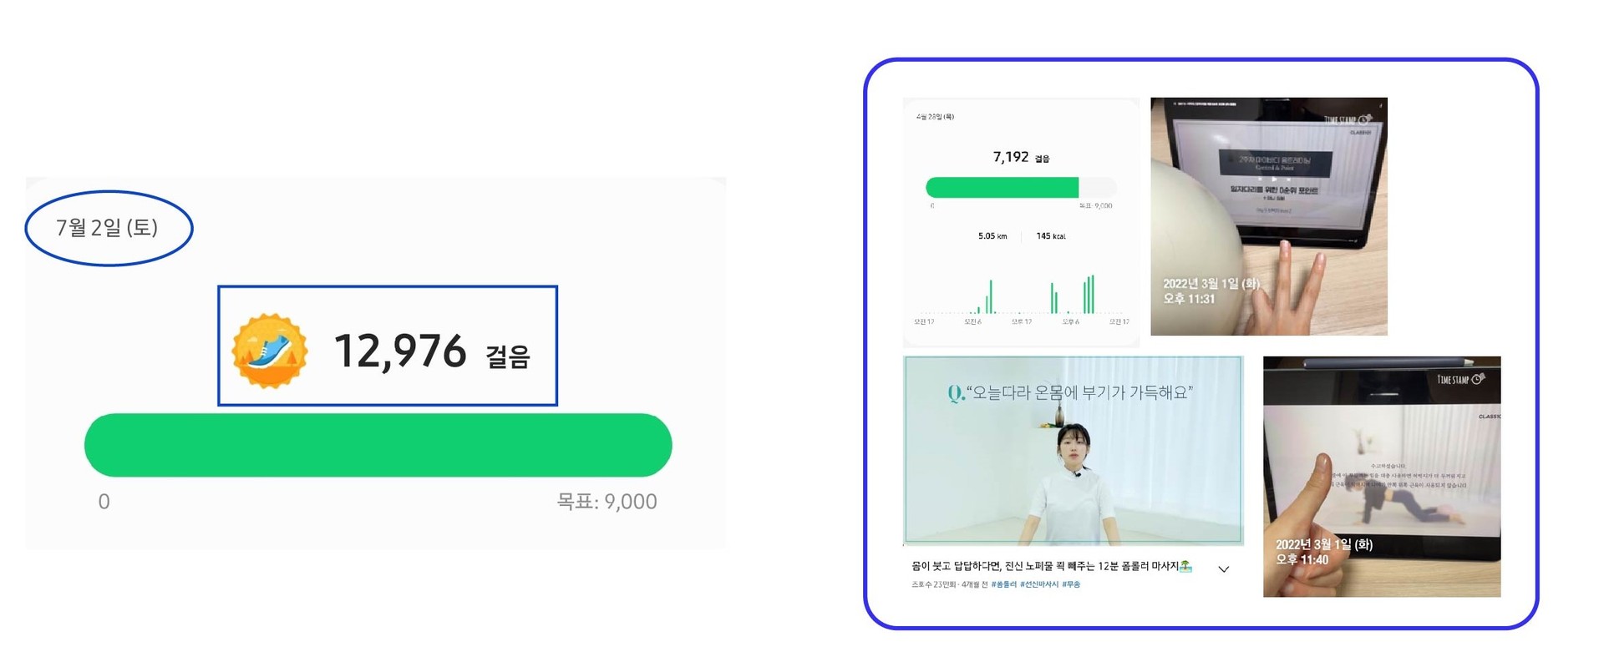Open the thumbs-up tablet photo
Image resolution: width=1604 pixels, height=657 pixels.
[x=1382, y=477]
